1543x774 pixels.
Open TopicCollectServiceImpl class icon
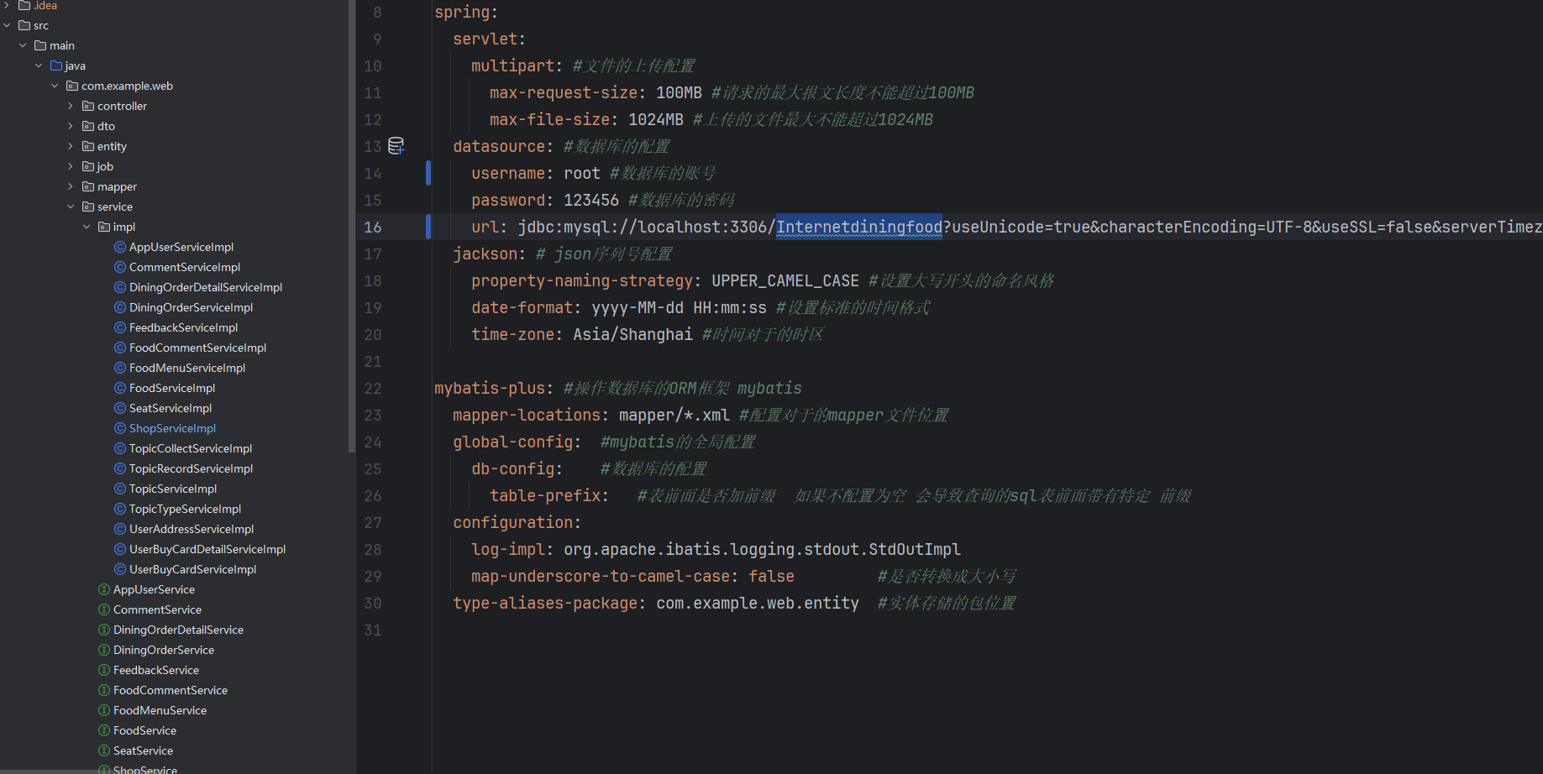pyautogui.click(x=120, y=448)
